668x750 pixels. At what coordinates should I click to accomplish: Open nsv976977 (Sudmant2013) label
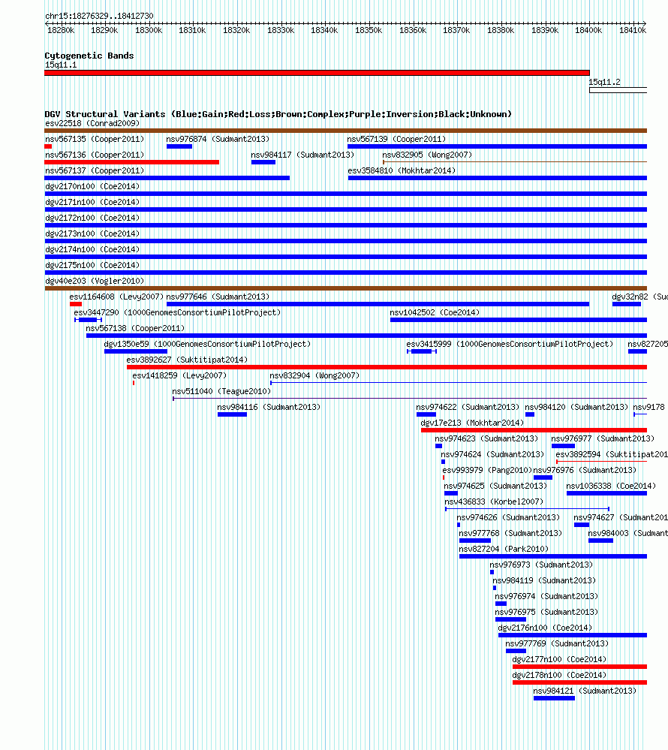[603, 439]
